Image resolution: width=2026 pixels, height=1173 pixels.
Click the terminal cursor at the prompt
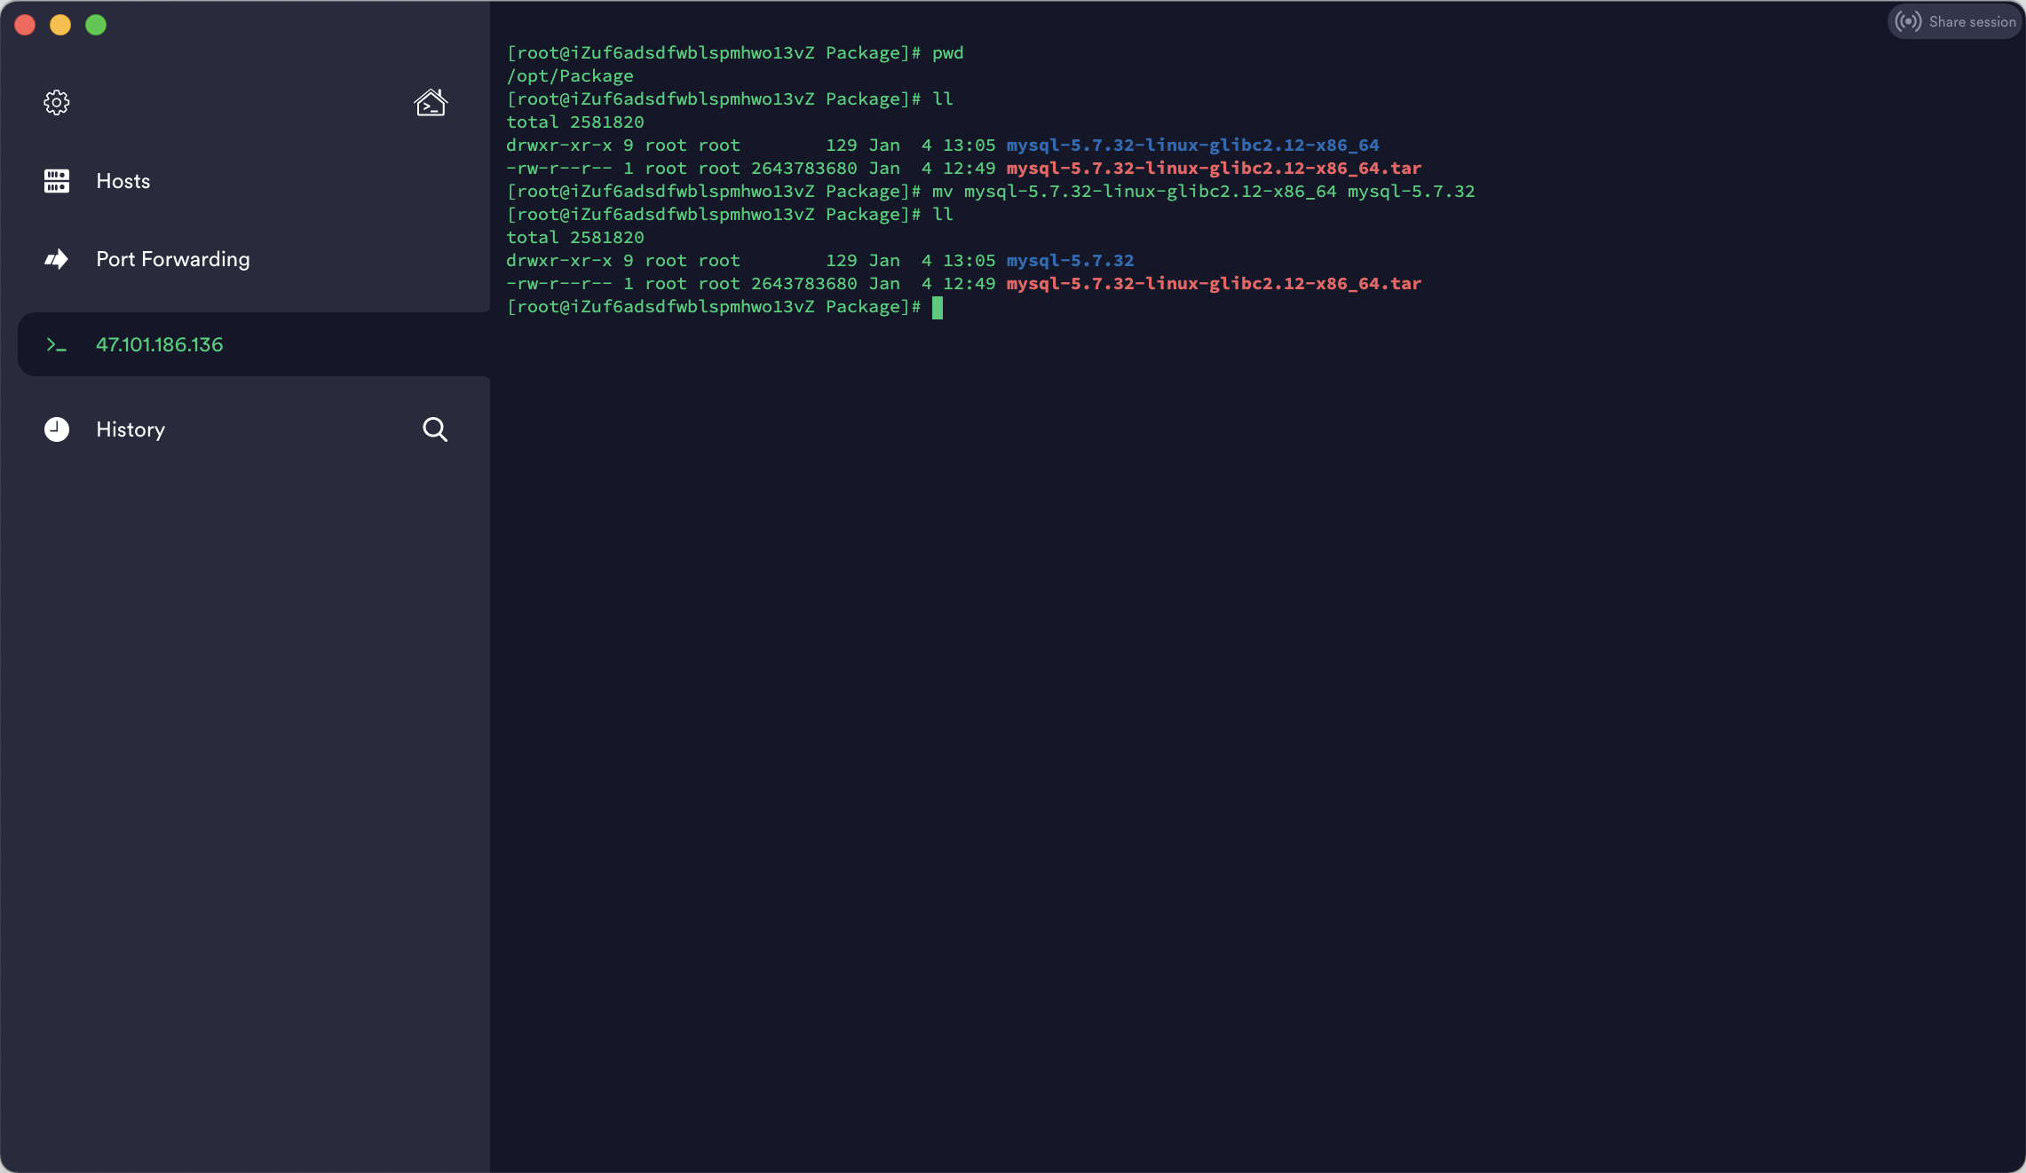click(937, 307)
